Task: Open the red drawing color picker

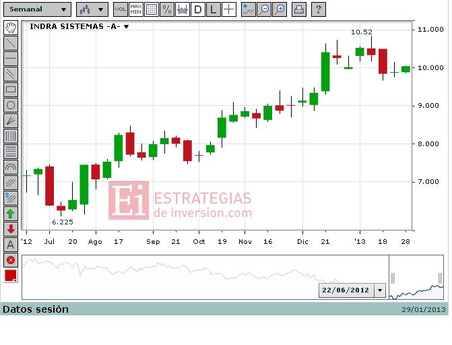Action: pyautogui.click(x=11, y=276)
